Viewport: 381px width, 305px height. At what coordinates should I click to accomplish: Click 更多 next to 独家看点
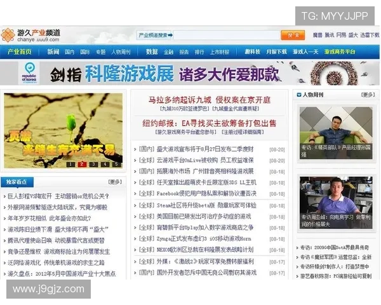pyautogui.click(x=115, y=182)
